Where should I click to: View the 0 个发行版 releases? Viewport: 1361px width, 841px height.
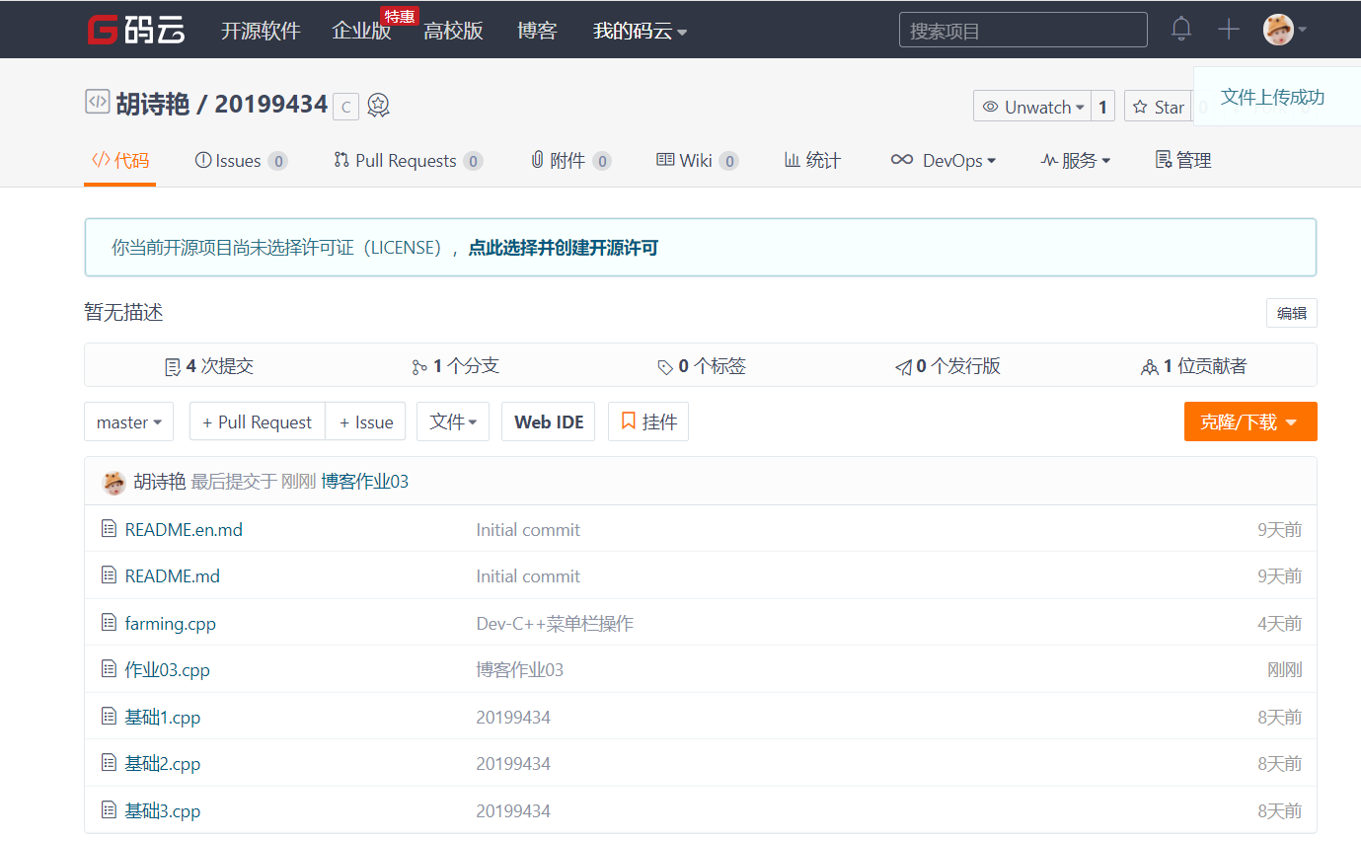[947, 366]
